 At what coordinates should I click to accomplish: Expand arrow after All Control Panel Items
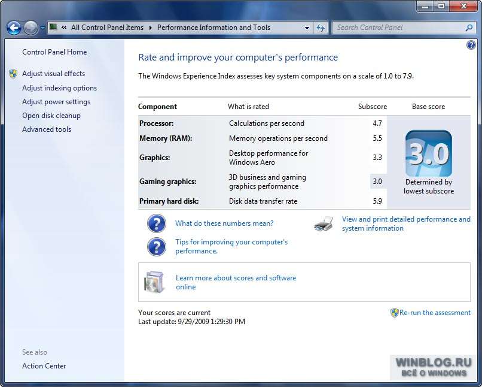pos(151,28)
